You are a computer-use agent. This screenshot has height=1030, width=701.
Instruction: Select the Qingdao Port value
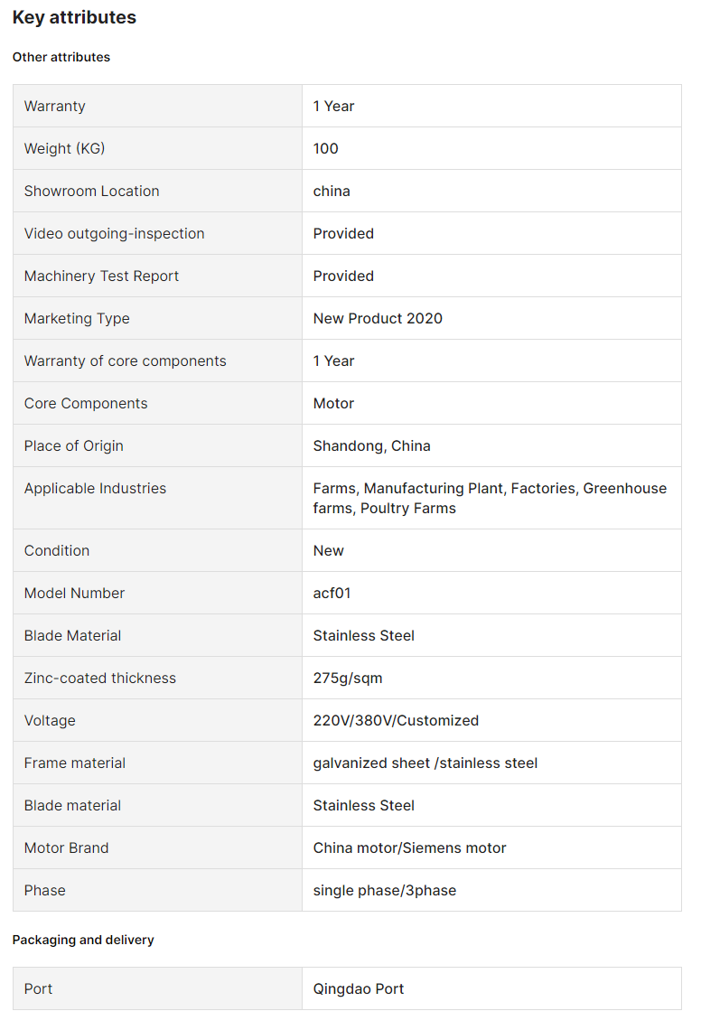click(x=358, y=989)
